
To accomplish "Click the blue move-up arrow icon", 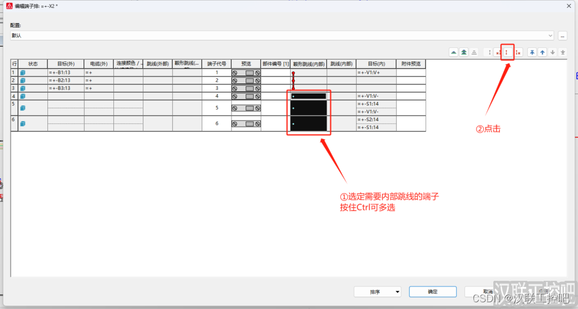I will click(542, 52).
